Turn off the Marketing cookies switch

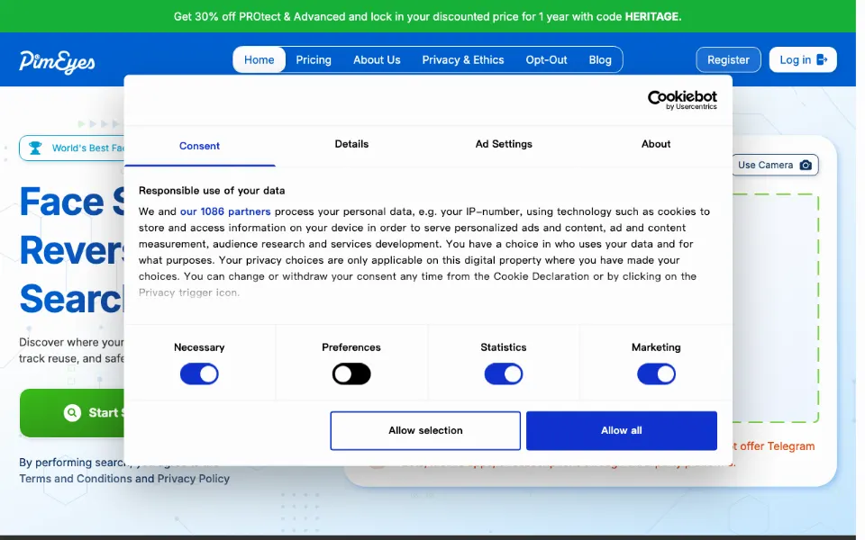tap(656, 374)
